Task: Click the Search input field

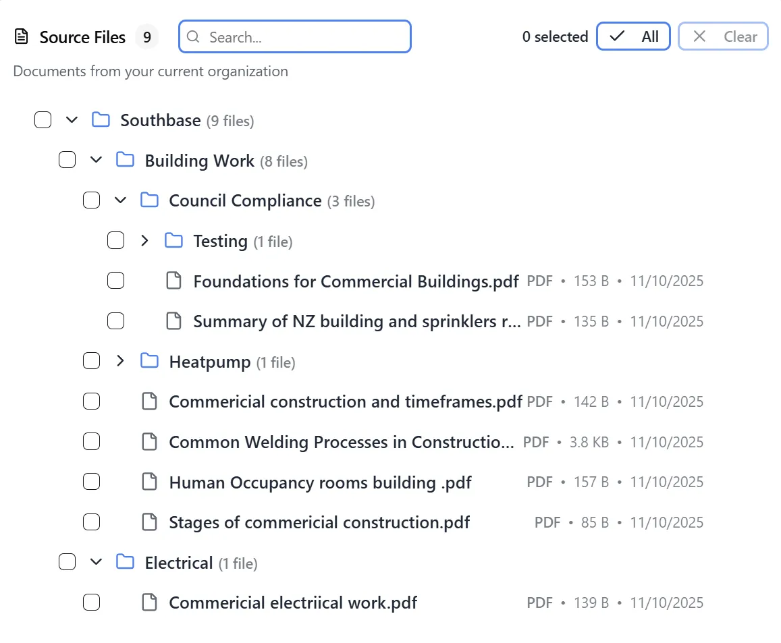Action: [294, 37]
